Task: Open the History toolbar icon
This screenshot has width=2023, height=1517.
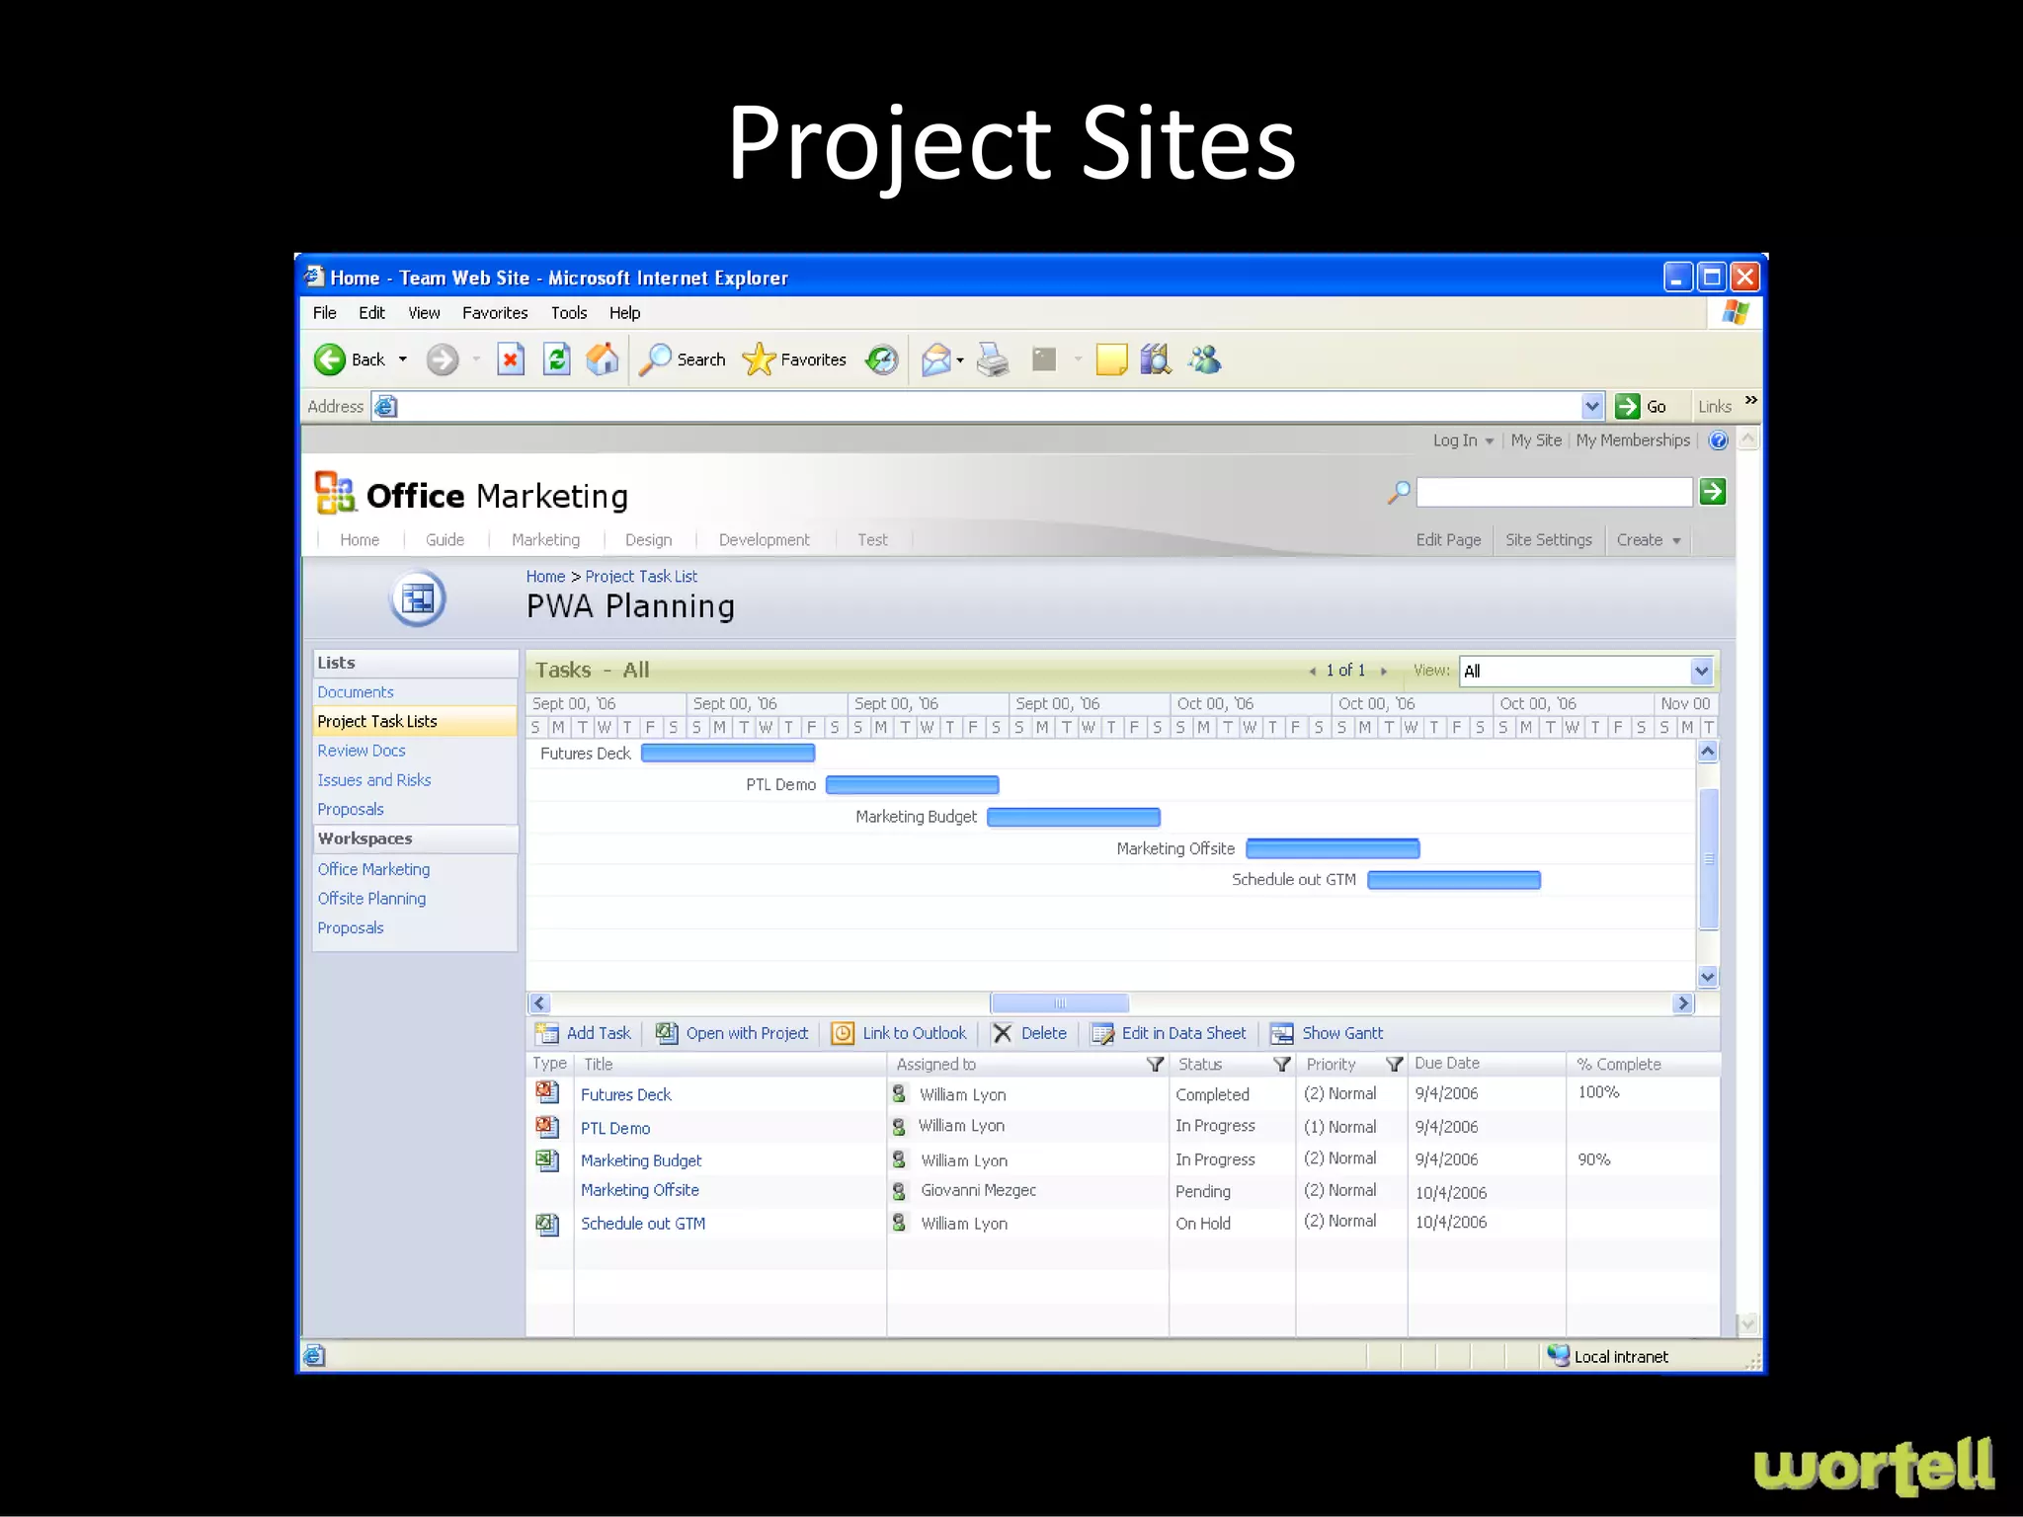Action: 881,359
